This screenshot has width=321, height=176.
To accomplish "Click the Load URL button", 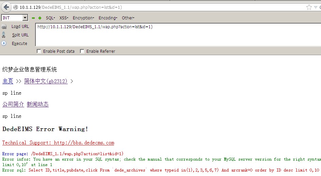I will tap(20, 27).
